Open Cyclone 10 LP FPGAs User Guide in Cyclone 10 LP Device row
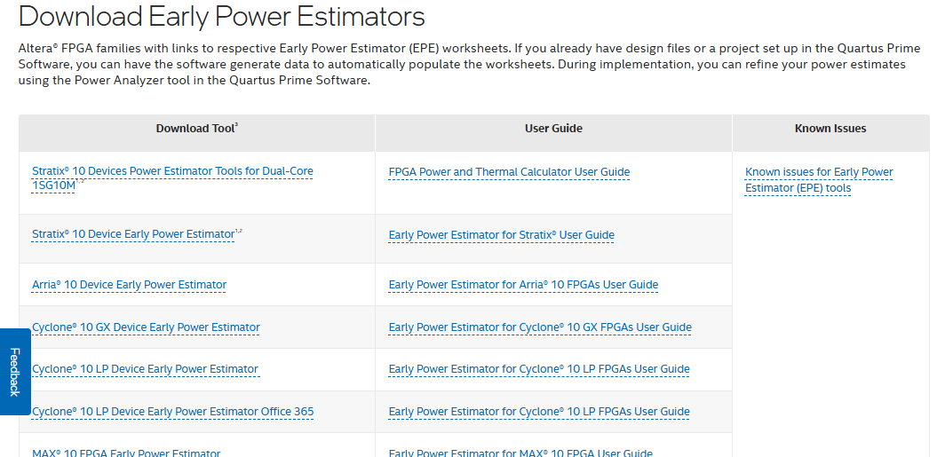The height and width of the screenshot is (457, 937). (x=539, y=368)
